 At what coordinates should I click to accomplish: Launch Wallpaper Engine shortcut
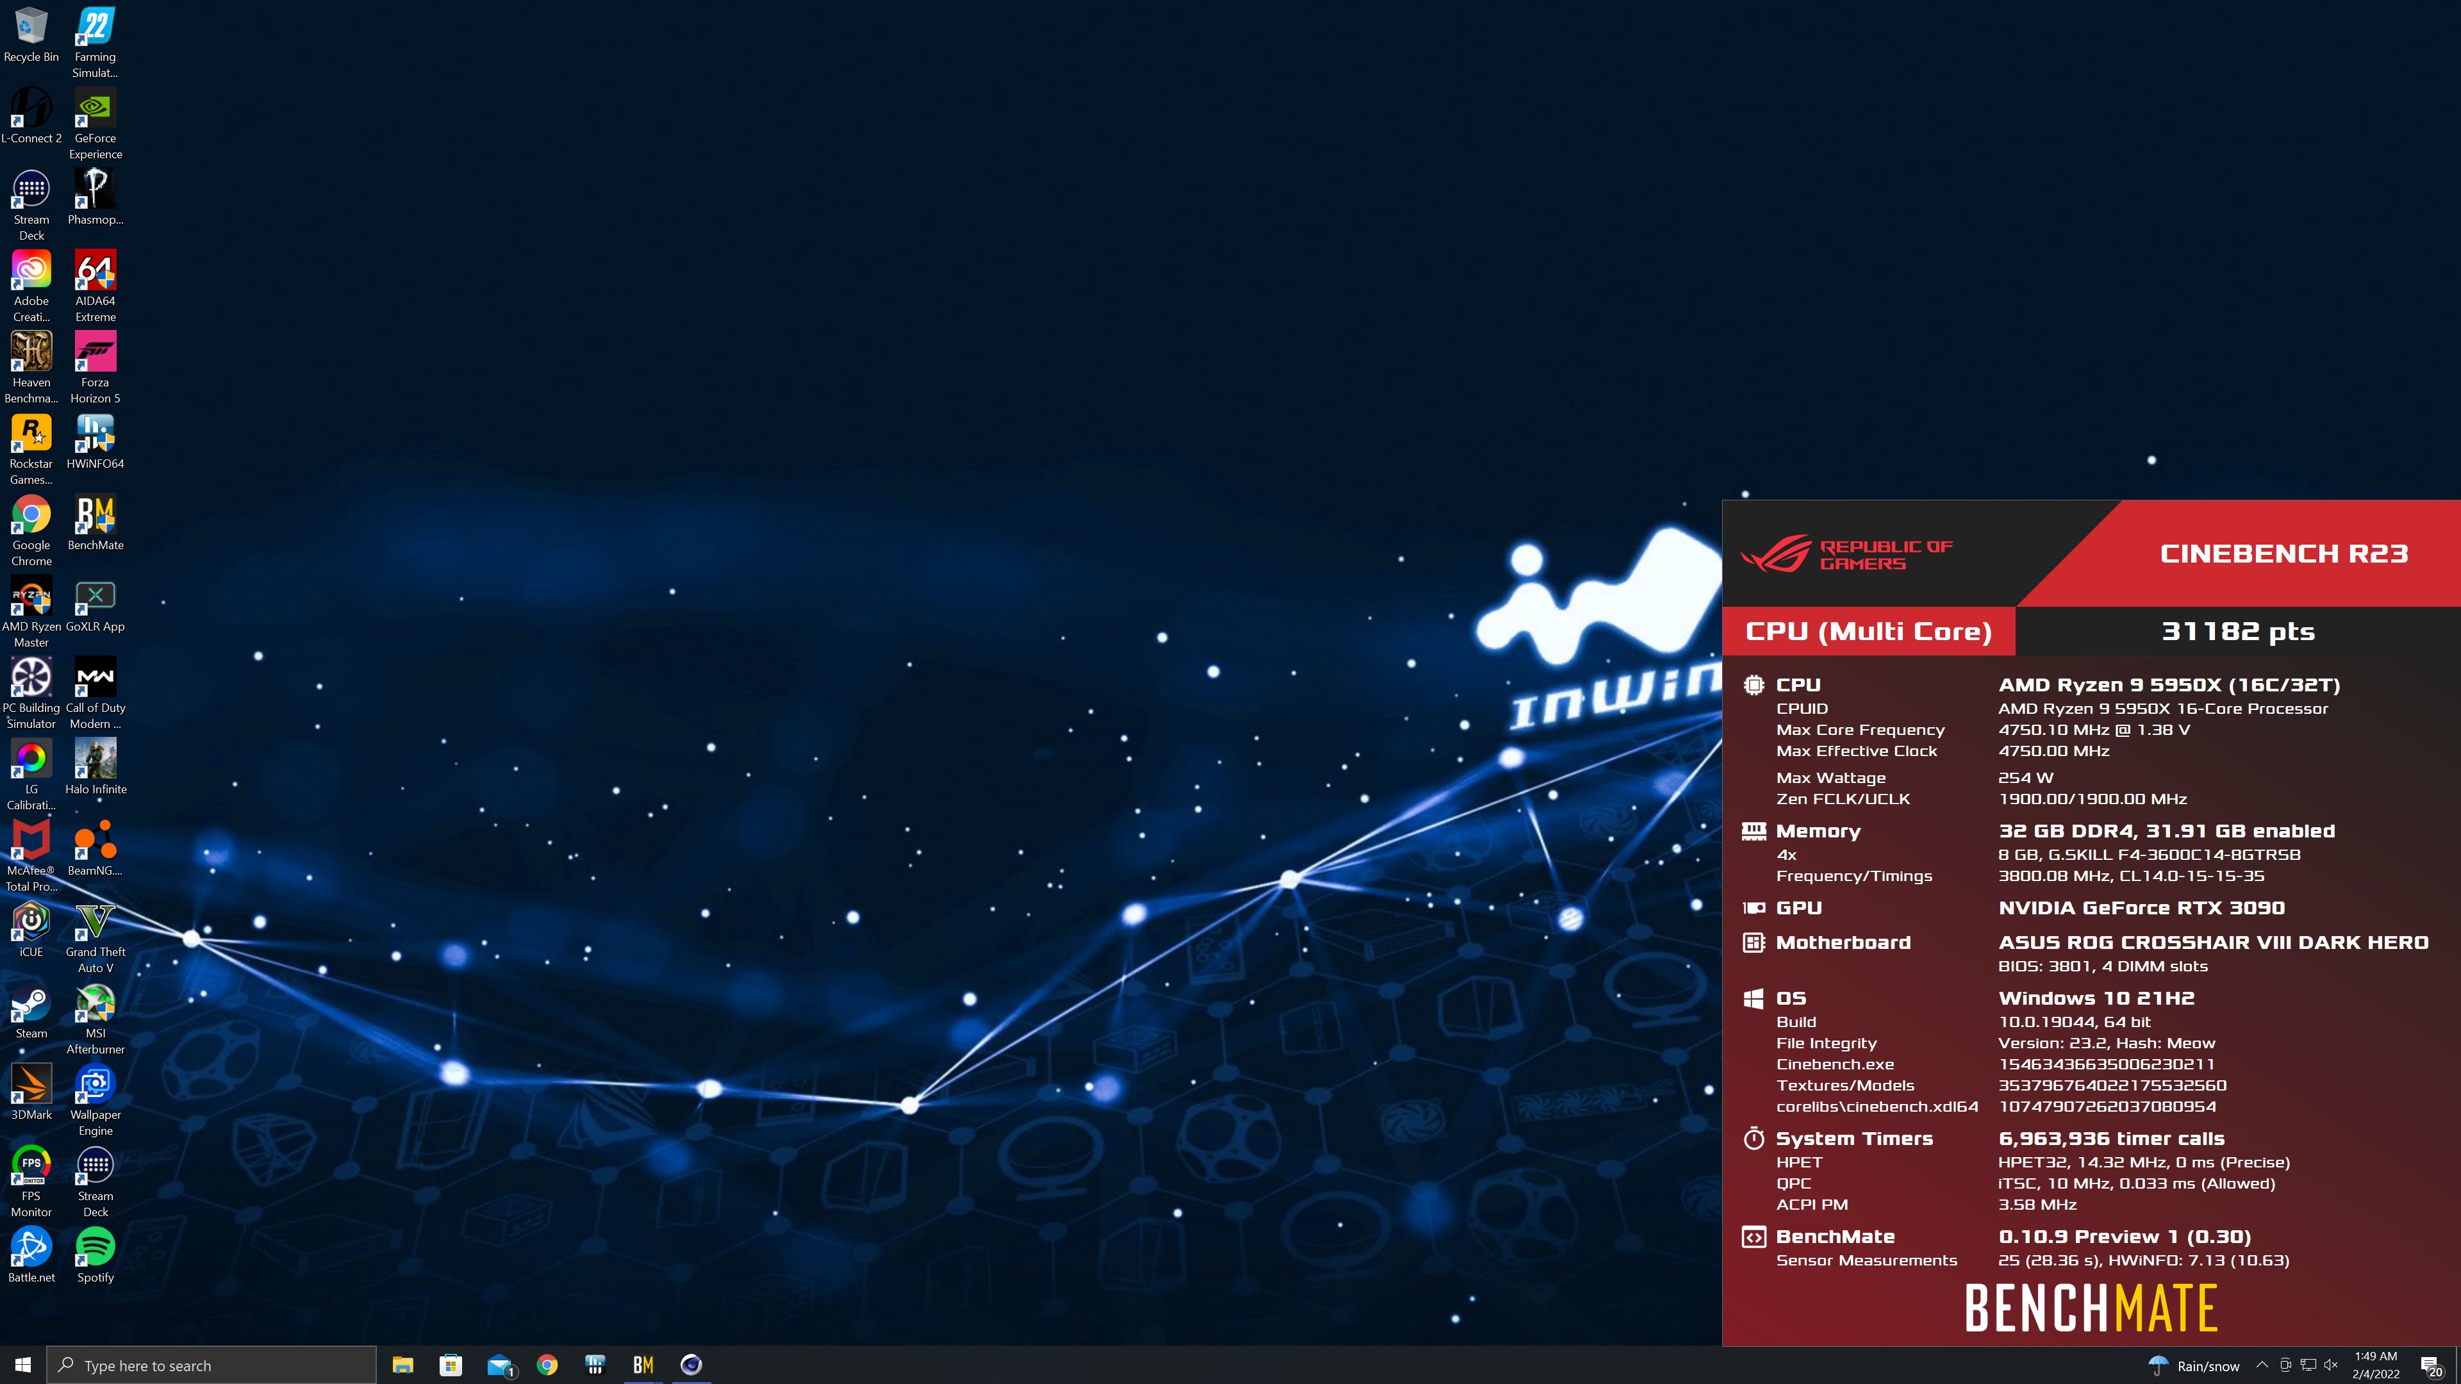tap(95, 1100)
